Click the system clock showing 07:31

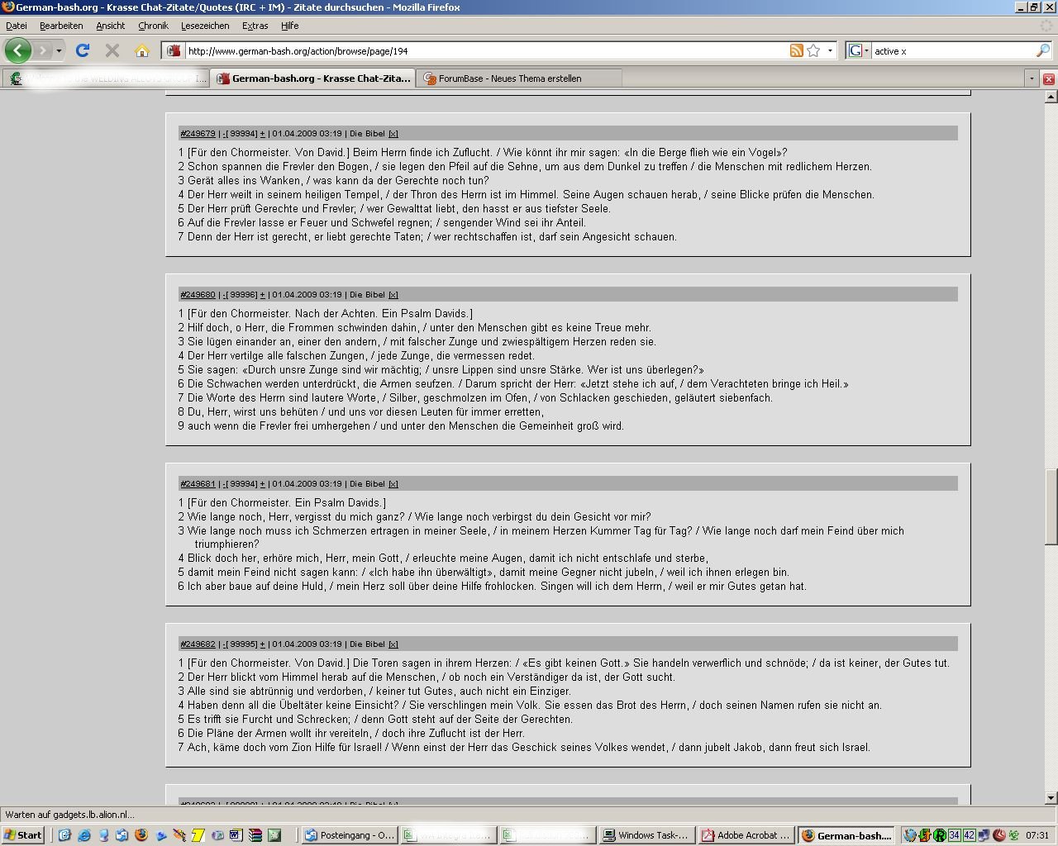tap(1037, 835)
